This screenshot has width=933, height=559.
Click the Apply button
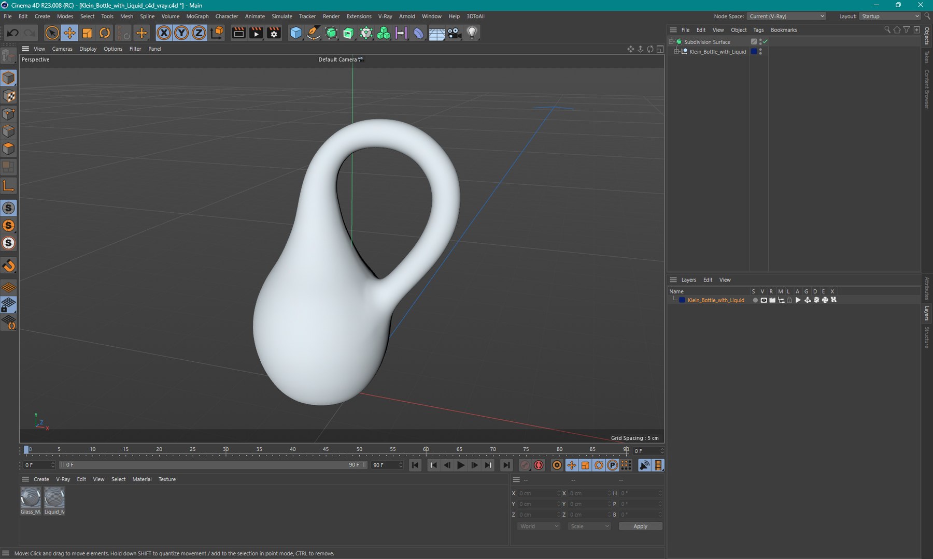coord(640,526)
